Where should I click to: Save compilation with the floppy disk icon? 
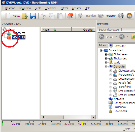33,16
